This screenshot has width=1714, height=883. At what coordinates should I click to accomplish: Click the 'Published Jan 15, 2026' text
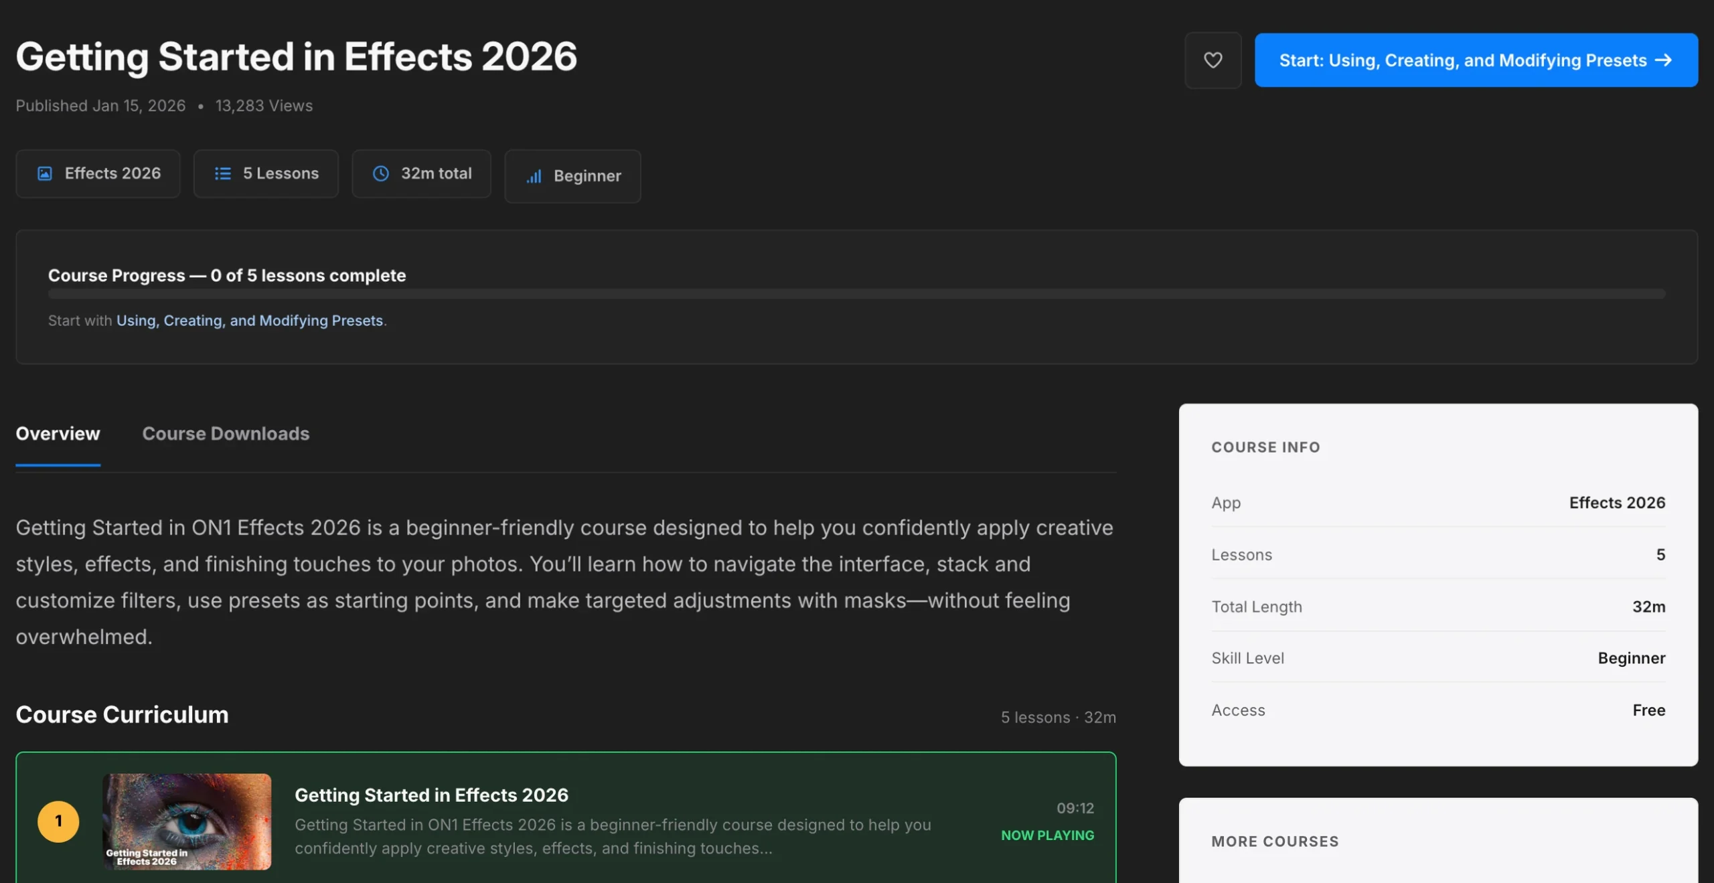pos(100,106)
